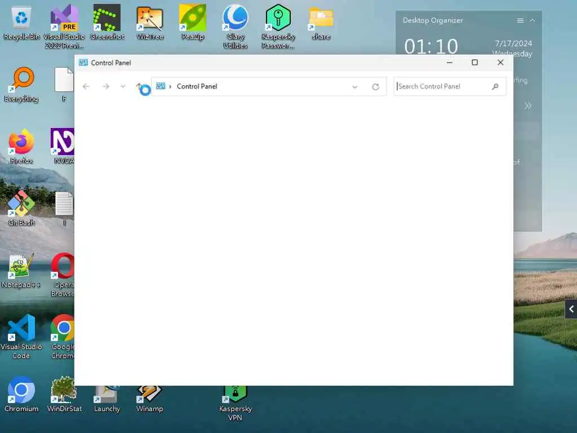Click the 01:10 clock in Desktop Organizer
The image size is (577, 433).
(431, 46)
